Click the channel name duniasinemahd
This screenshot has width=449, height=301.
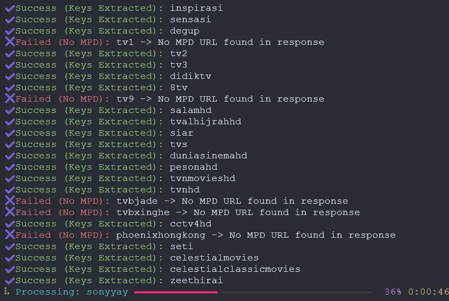point(208,156)
